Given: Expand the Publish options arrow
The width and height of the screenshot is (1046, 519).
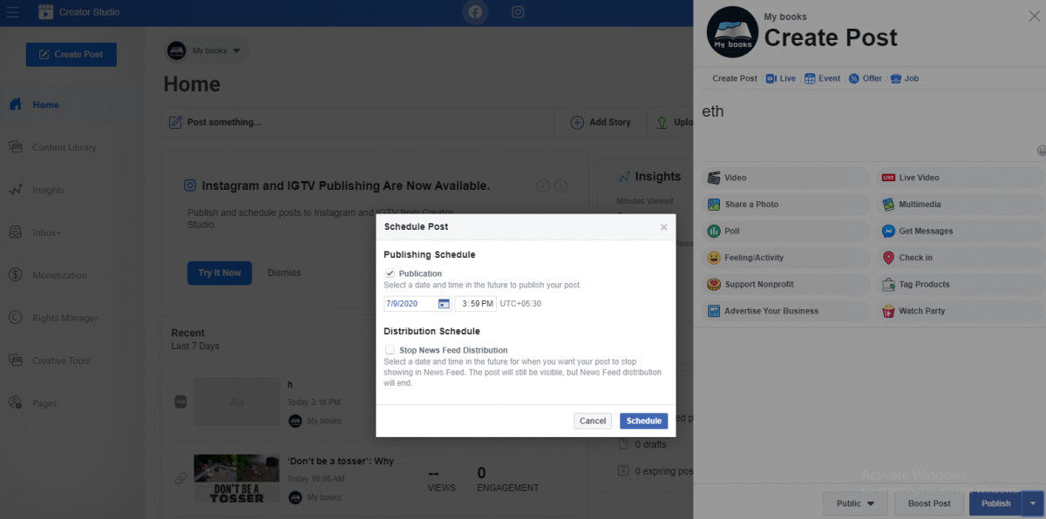Looking at the screenshot, I should tap(1033, 503).
